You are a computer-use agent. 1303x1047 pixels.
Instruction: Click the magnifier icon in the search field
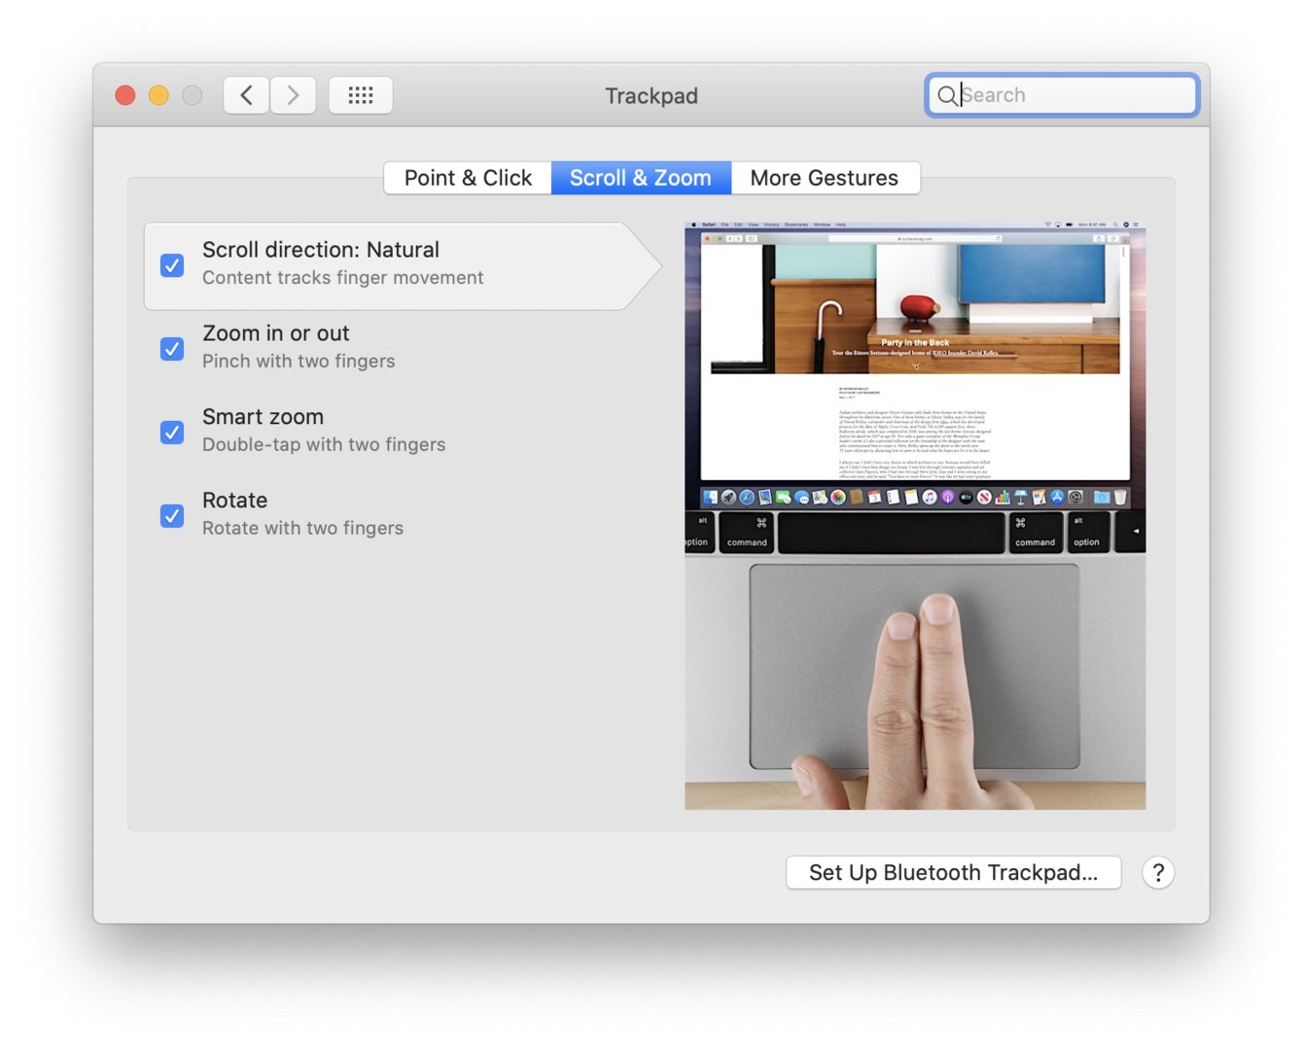[x=947, y=95]
